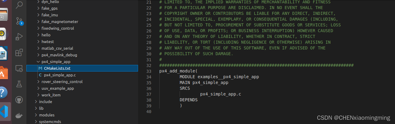Expand the hwtest folder
This screenshot has height=124, width=395.
82,42
